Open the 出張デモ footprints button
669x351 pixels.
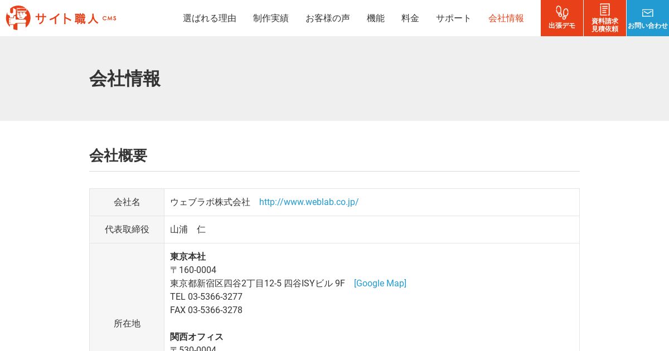(x=562, y=18)
